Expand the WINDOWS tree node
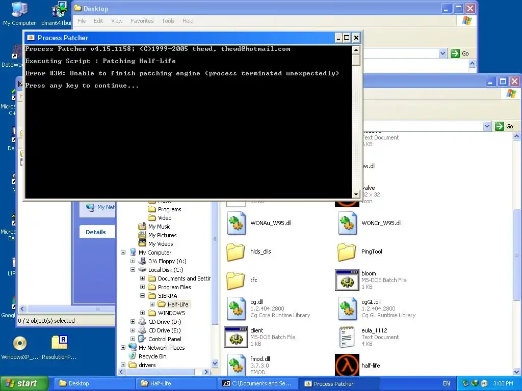Viewport: 522px width, 391px height. pos(143,313)
